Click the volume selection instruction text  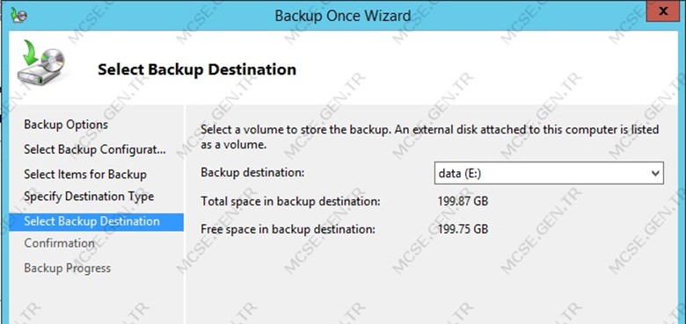click(430, 137)
